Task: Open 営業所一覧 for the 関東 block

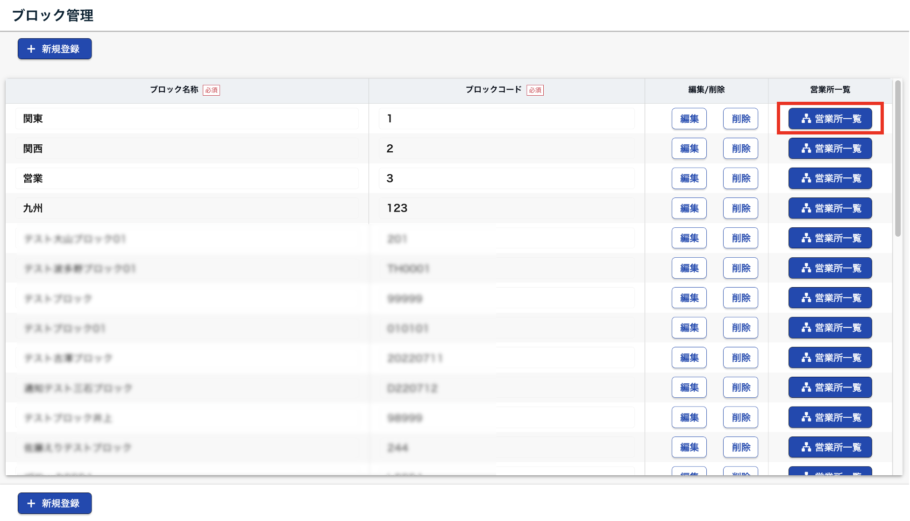Action: tap(830, 119)
